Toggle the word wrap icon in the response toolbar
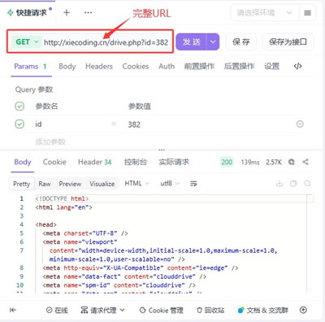 point(193,184)
